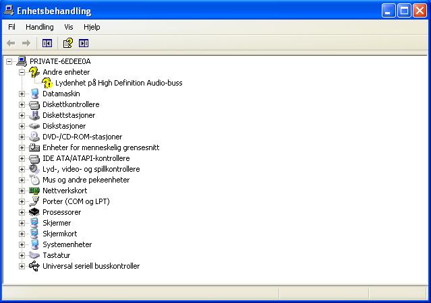This screenshot has width=431, height=303.
Task: Expand the Systemenheter node
Action: tap(22, 245)
